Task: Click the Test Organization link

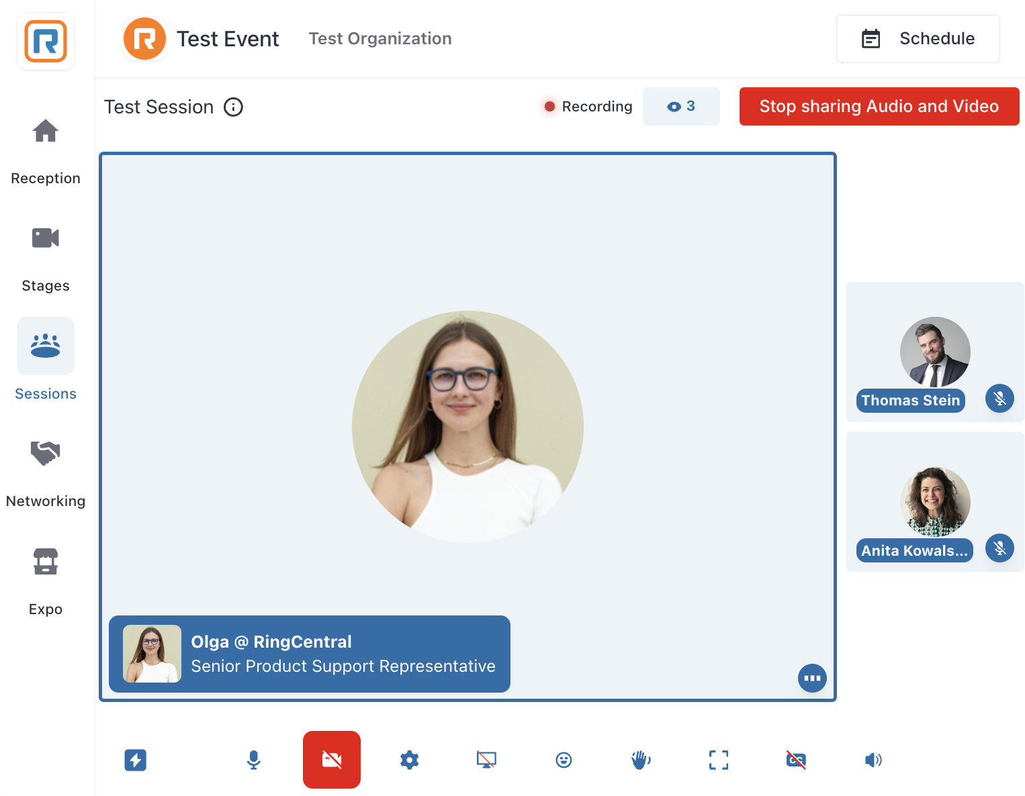Action: [x=380, y=39]
